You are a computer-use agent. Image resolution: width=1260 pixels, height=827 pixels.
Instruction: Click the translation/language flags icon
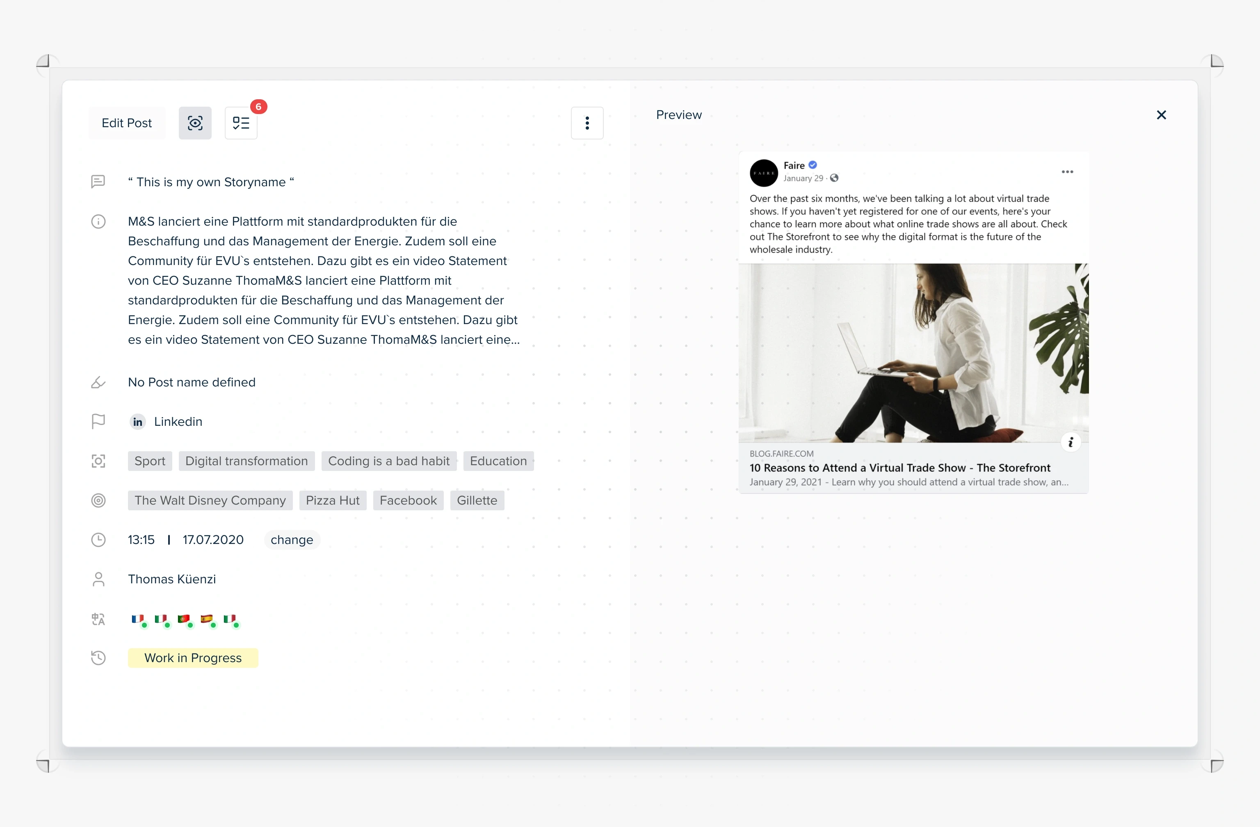(99, 619)
